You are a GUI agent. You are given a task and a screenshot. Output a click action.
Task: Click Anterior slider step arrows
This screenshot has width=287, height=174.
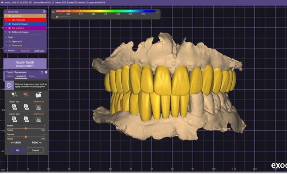(43, 126)
